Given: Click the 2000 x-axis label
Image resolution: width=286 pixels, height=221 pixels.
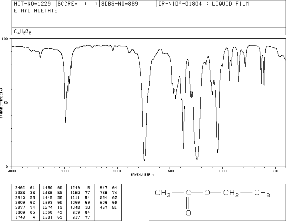Looking at the screenshot, I should click(x=117, y=171).
